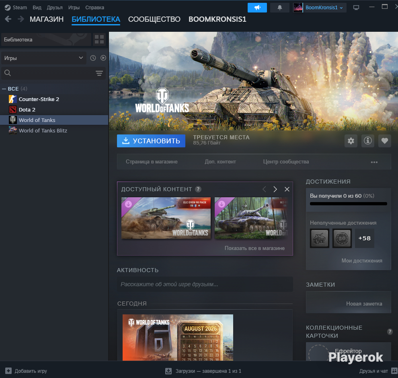Open the СООБЩЕСТВО tab

[x=154, y=19]
